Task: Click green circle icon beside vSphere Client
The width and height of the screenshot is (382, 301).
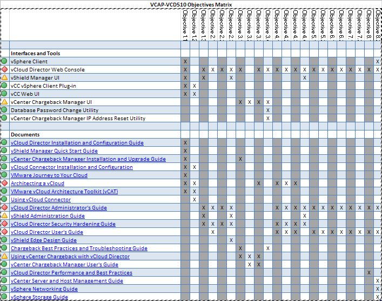Action: pos(4,61)
